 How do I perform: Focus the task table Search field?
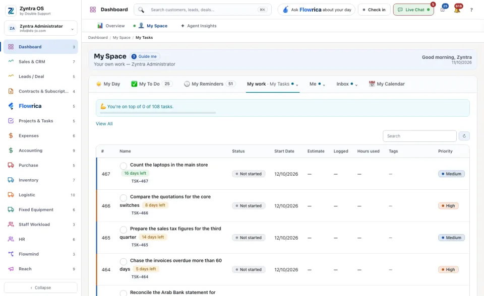(x=419, y=136)
